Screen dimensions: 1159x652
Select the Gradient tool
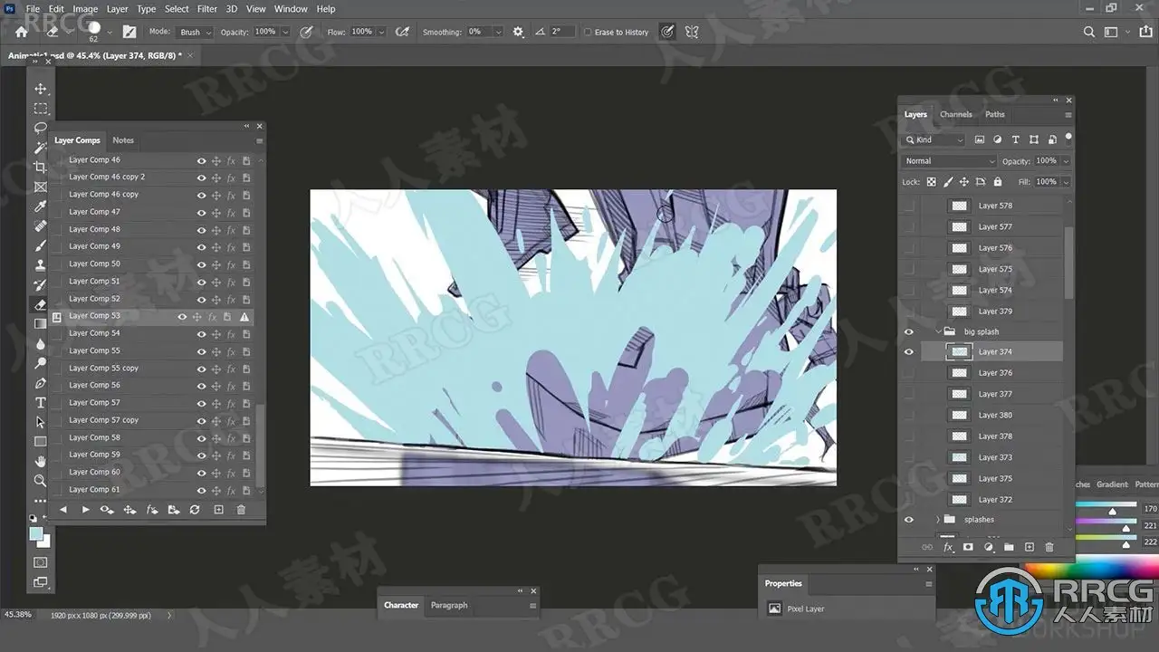click(40, 324)
